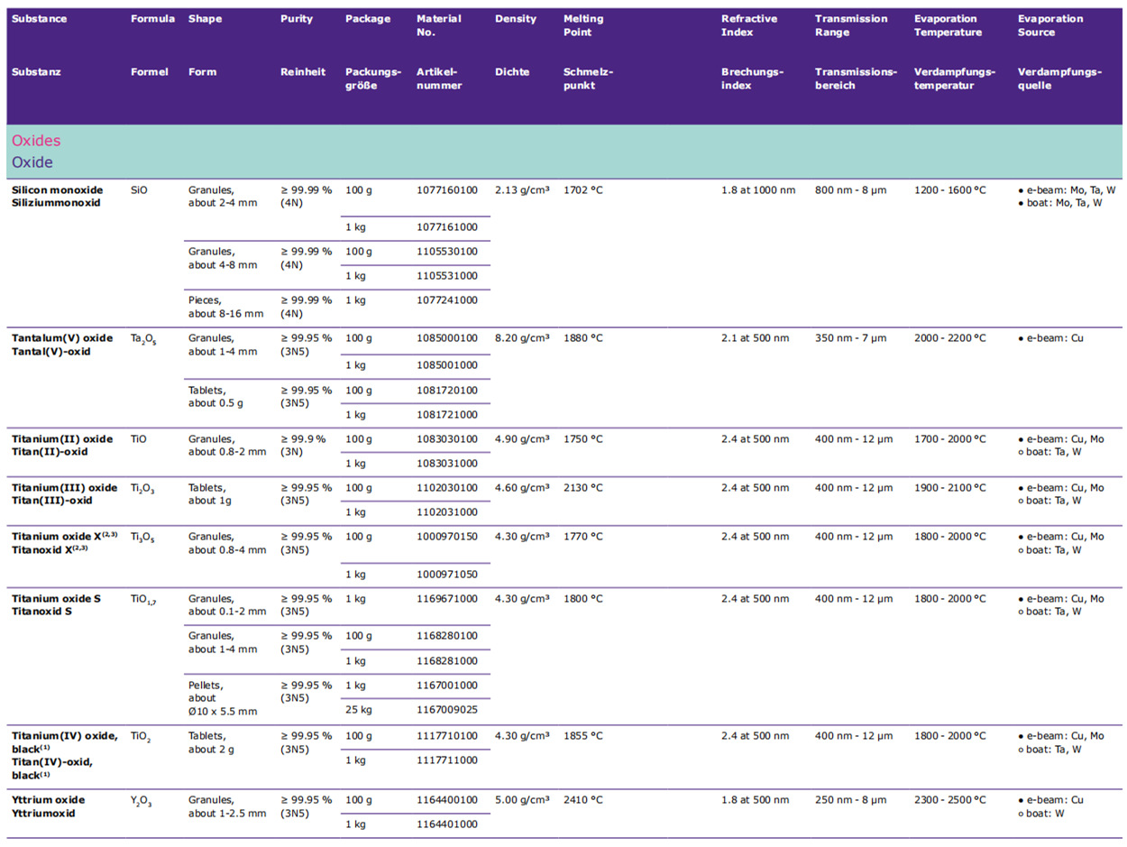Select the Silicon monoxide substance name
Image resolution: width=1127 pixels, height=847 pixels.
pyautogui.click(x=57, y=190)
